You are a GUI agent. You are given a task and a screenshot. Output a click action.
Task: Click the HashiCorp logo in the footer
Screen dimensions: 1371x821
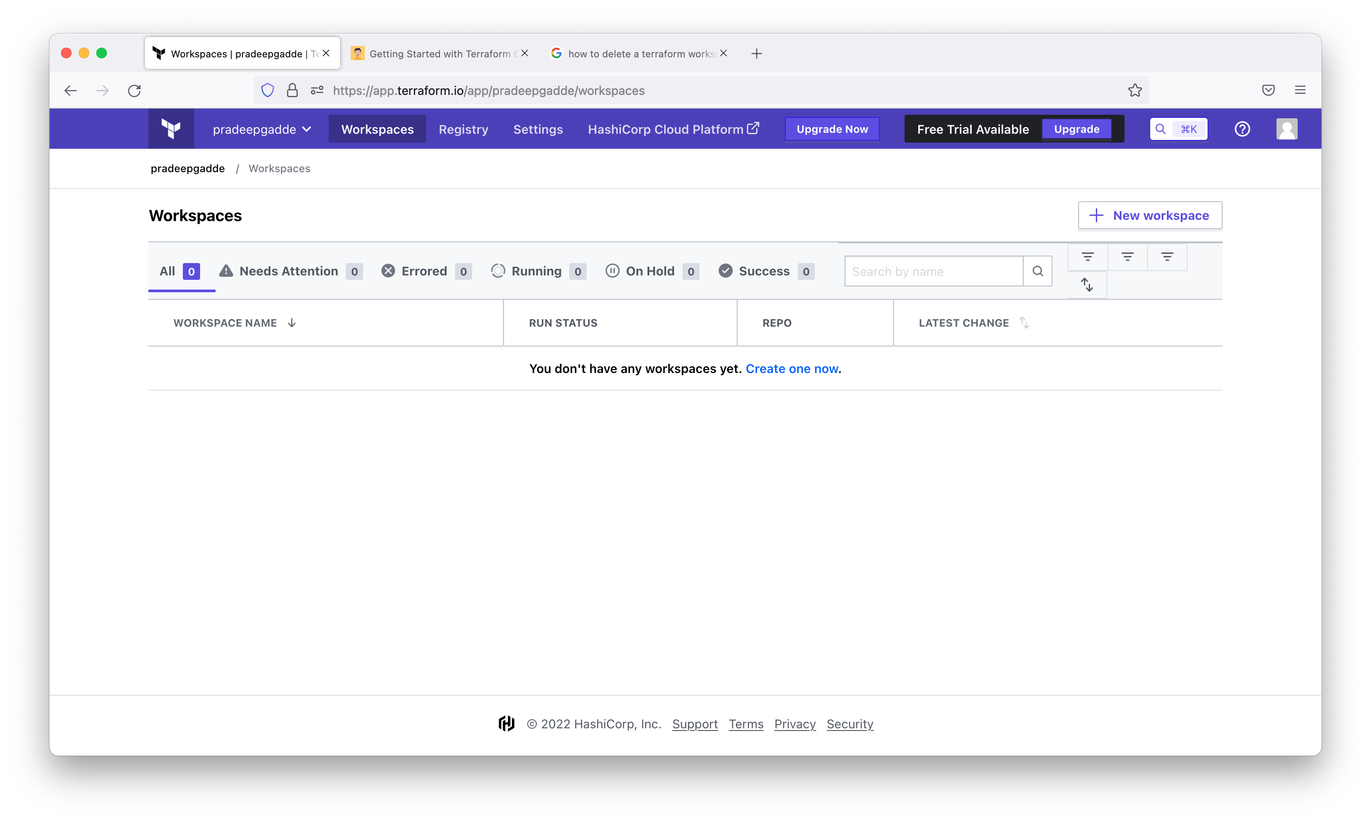pyautogui.click(x=507, y=723)
